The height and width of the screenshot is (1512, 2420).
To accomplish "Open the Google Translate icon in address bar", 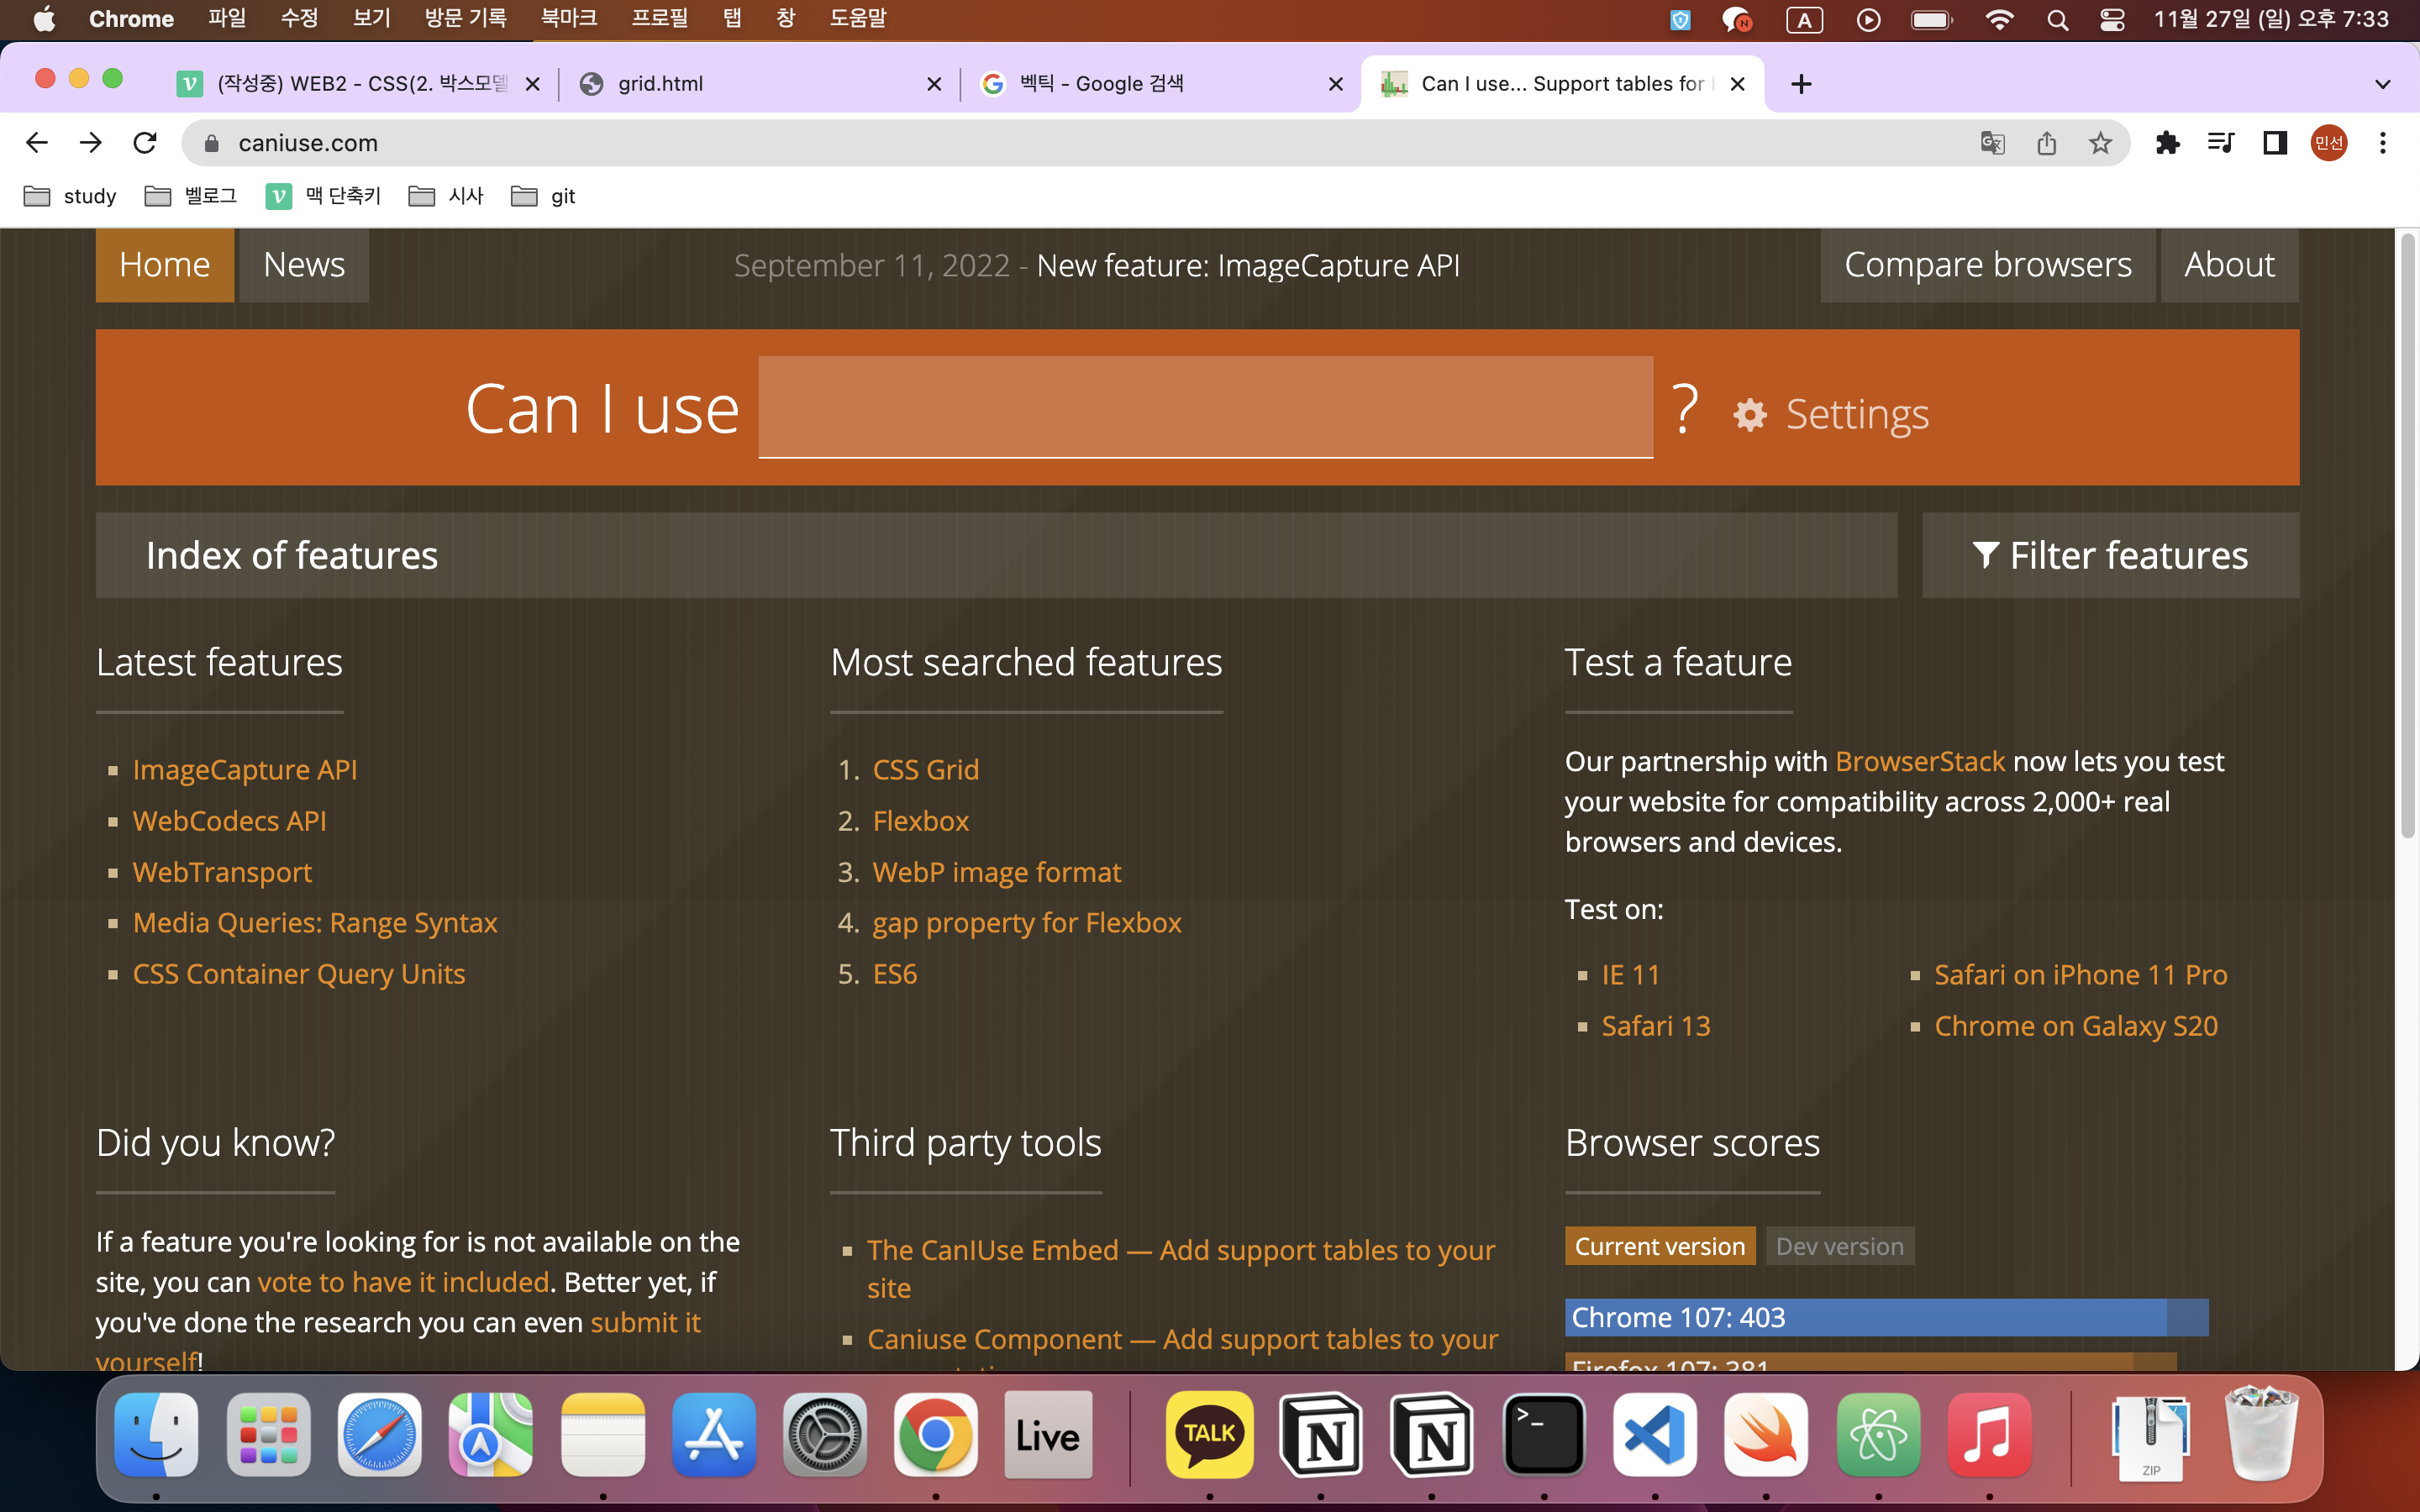I will pos(1992,143).
